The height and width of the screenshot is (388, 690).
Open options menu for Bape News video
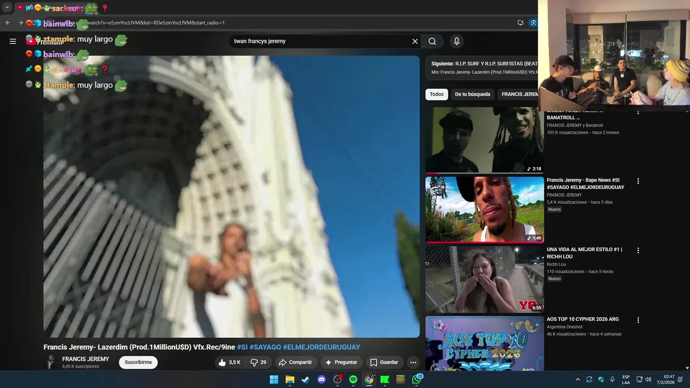pos(638,181)
